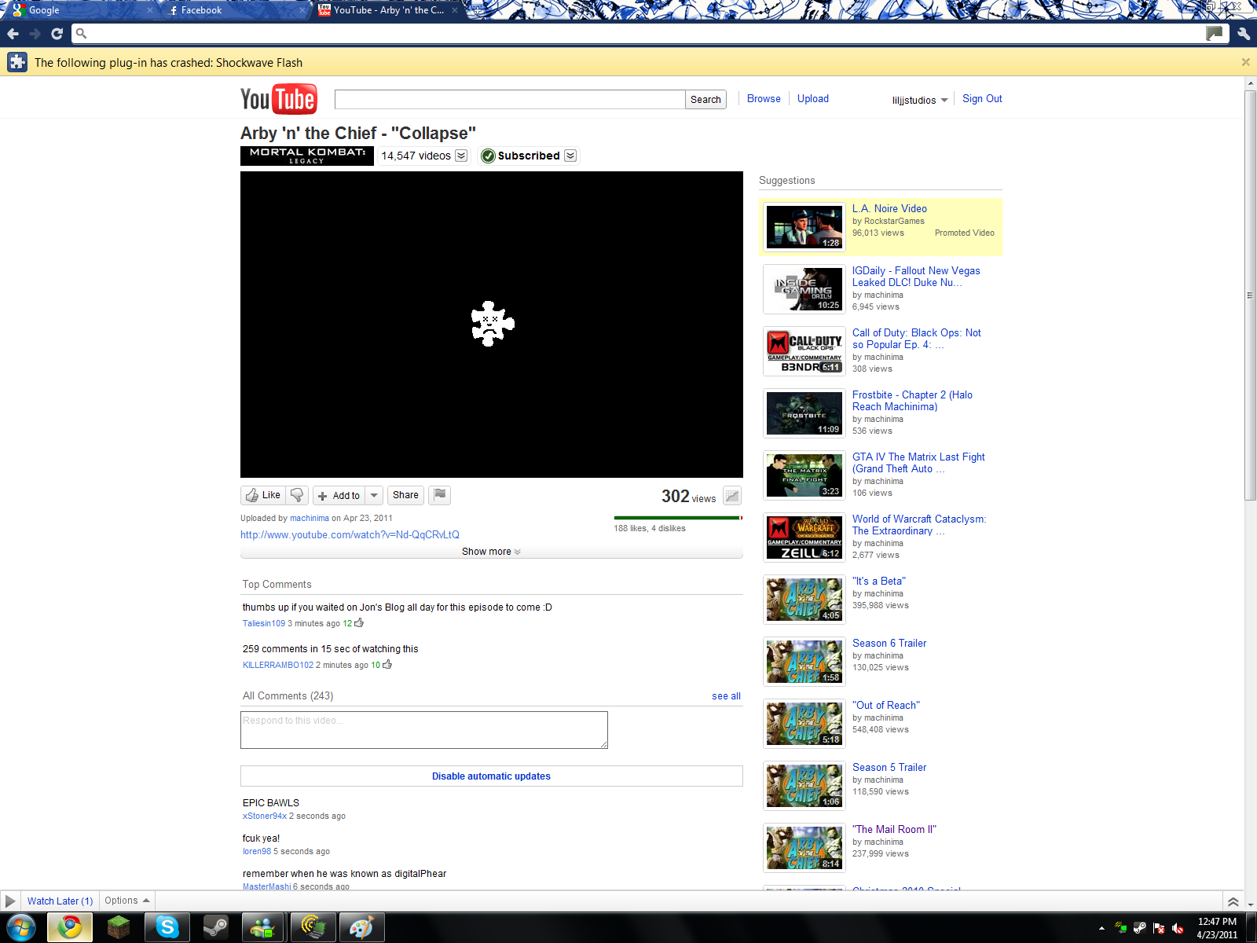Click the page vertical scrollbar thumb
The height and width of the screenshot is (943, 1257).
pyautogui.click(x=1250, y=295)
